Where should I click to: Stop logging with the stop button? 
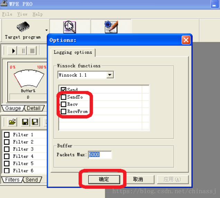pyautogui.click(x=32, y=51)
